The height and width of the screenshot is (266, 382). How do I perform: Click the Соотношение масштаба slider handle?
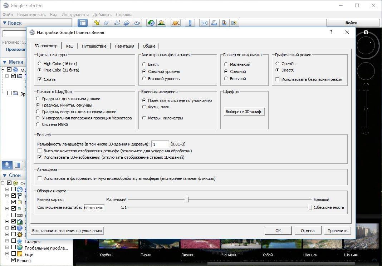310,207
